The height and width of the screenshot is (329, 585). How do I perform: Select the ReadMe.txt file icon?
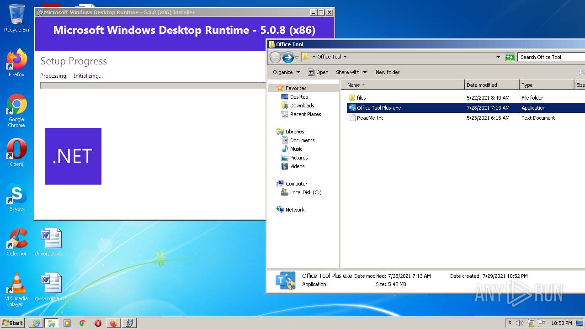[x=352, y=118]
